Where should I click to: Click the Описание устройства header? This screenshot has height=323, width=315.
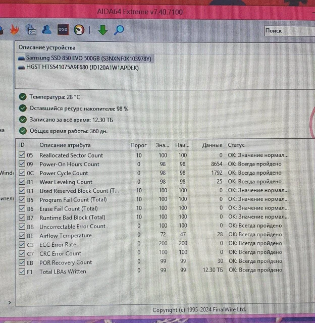click(47, 47)
